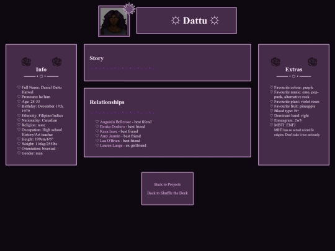Image resolution: width=335 pixels, height=251 pixels.
Task: Click the MBTI: ENFJ line
Action: (285, 125)
